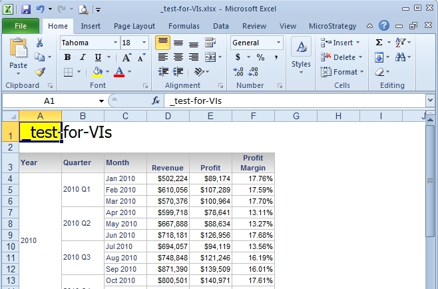Apply the percent style format
438x289 pixels.
[260, 57]
